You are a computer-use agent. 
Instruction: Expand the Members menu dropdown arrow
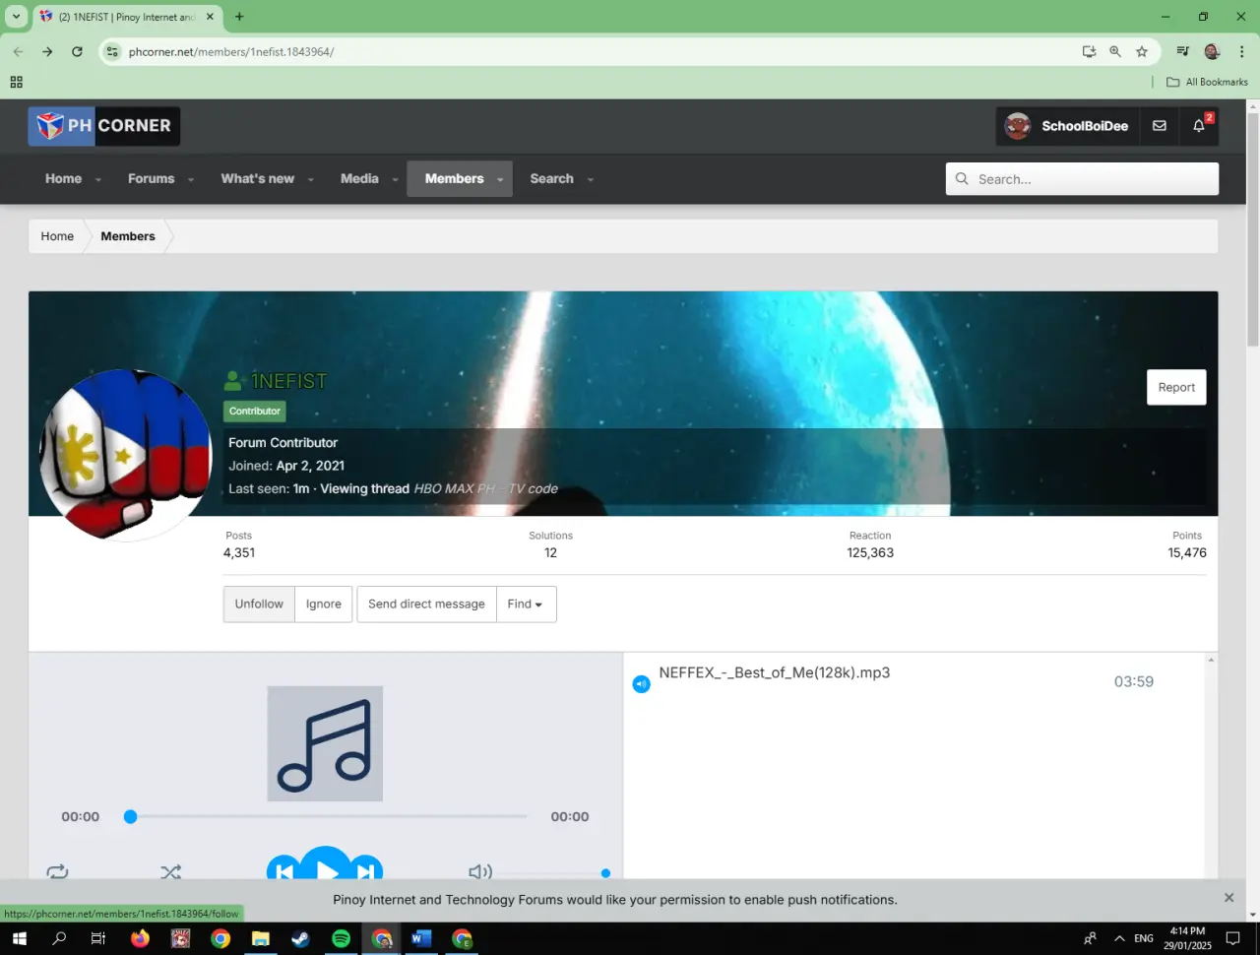pyautogui.click(x=500, y=179)
